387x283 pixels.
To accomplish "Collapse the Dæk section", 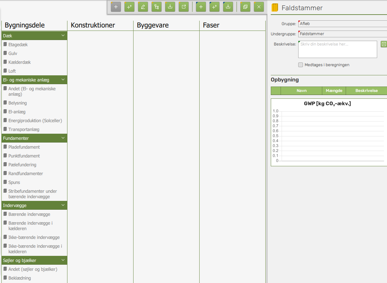I will [x=63, y=36].
